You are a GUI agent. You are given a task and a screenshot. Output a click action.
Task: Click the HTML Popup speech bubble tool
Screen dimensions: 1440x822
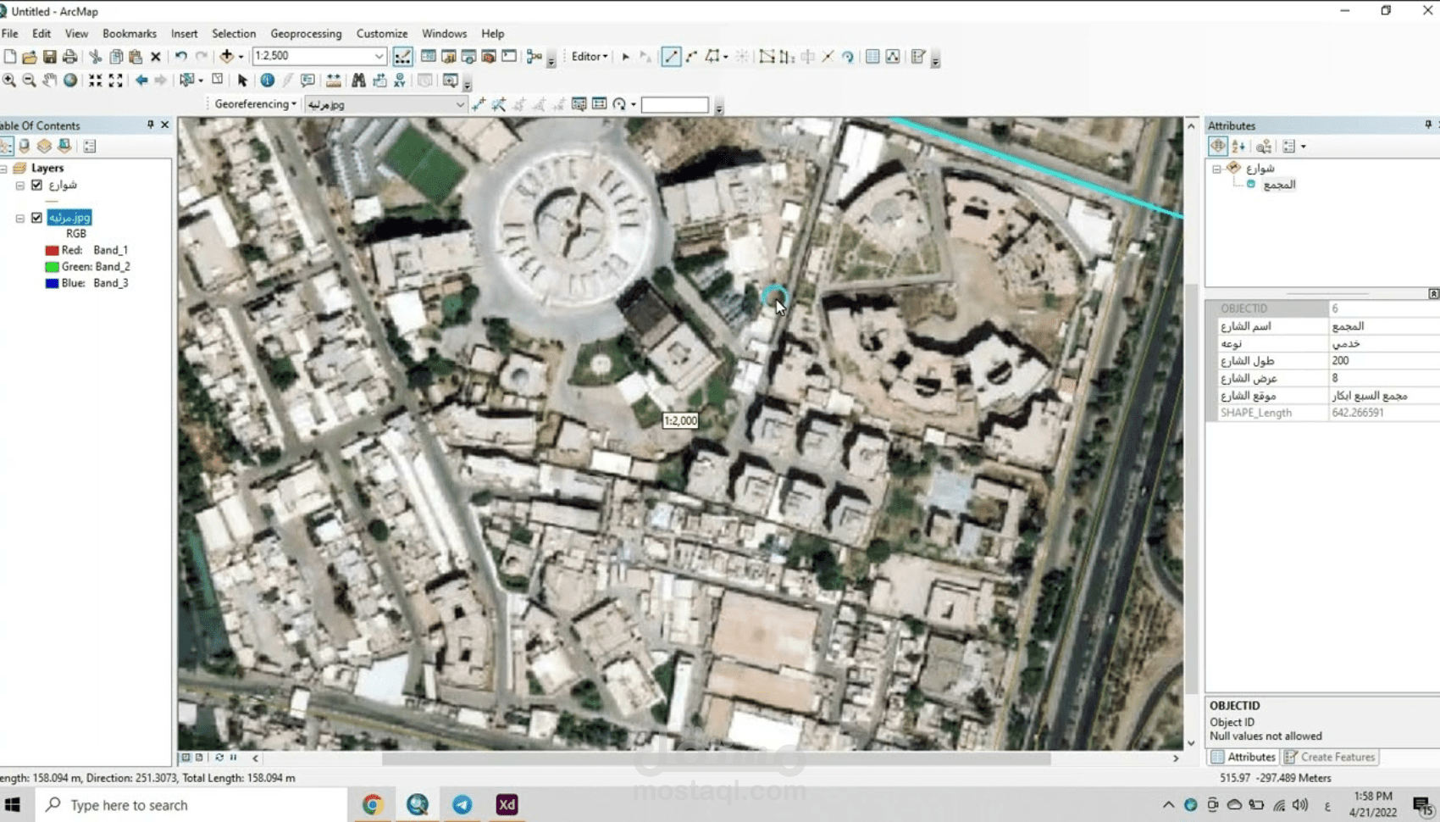pos(307,81)
